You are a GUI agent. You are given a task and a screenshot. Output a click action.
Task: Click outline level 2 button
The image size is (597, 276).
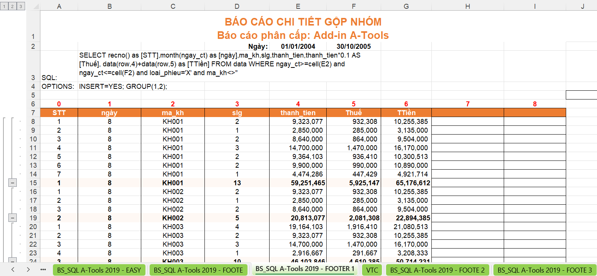point(12,6)
